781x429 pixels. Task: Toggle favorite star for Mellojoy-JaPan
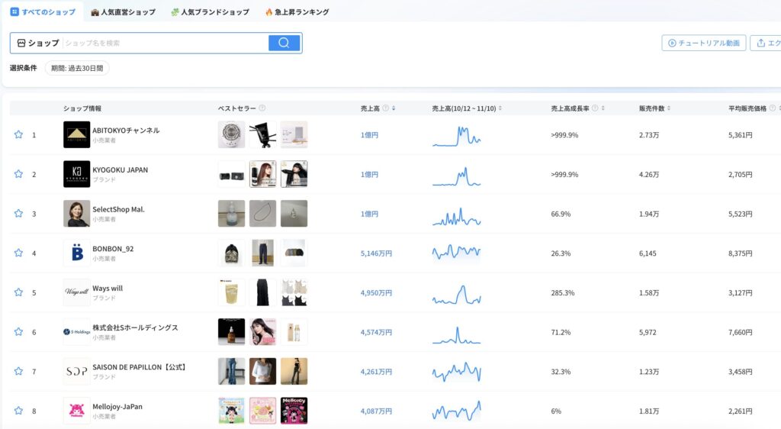tap(18, 411)
